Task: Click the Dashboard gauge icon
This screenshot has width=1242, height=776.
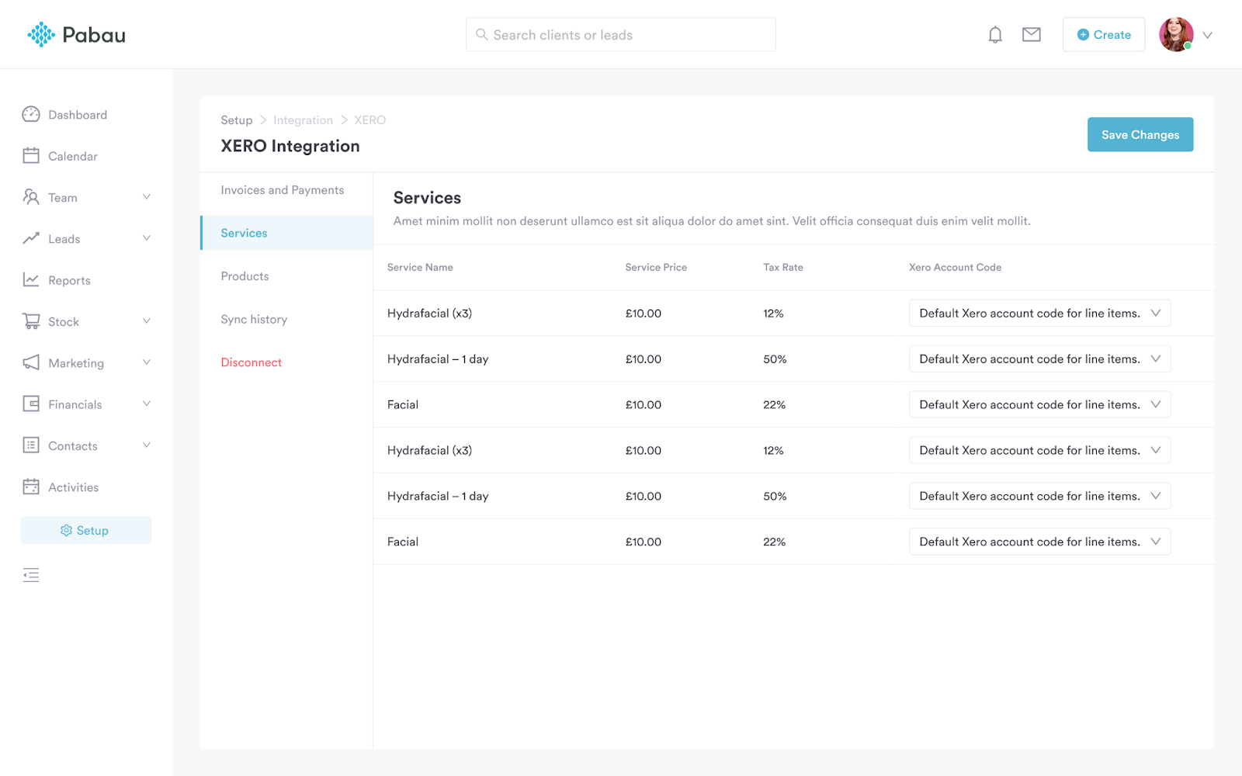Action: point(31,115)
